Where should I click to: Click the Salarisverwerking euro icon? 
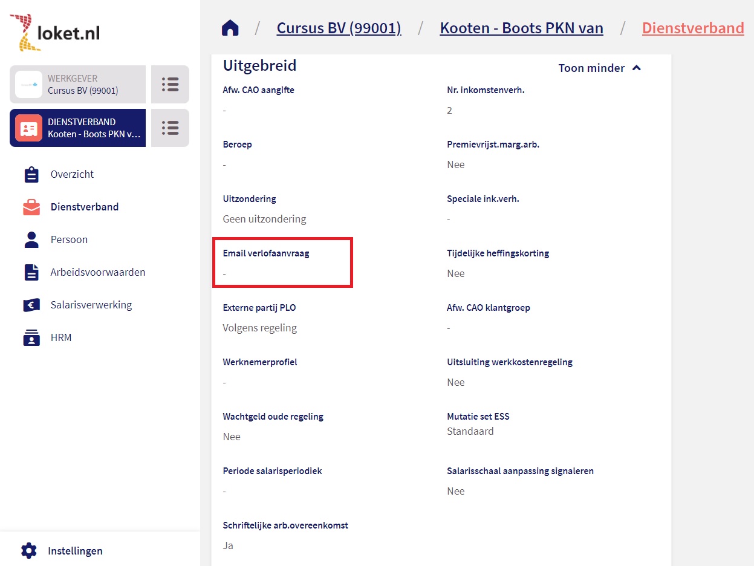(x=31, y=305)
